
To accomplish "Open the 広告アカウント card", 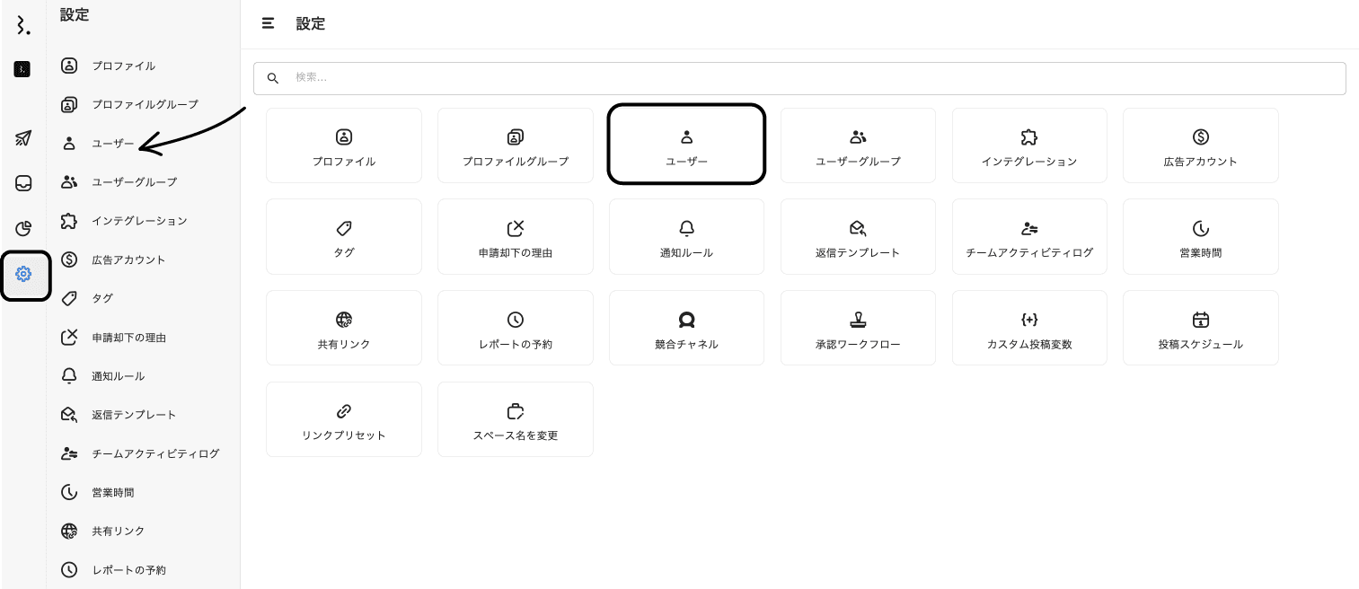I will point(1201,145).
